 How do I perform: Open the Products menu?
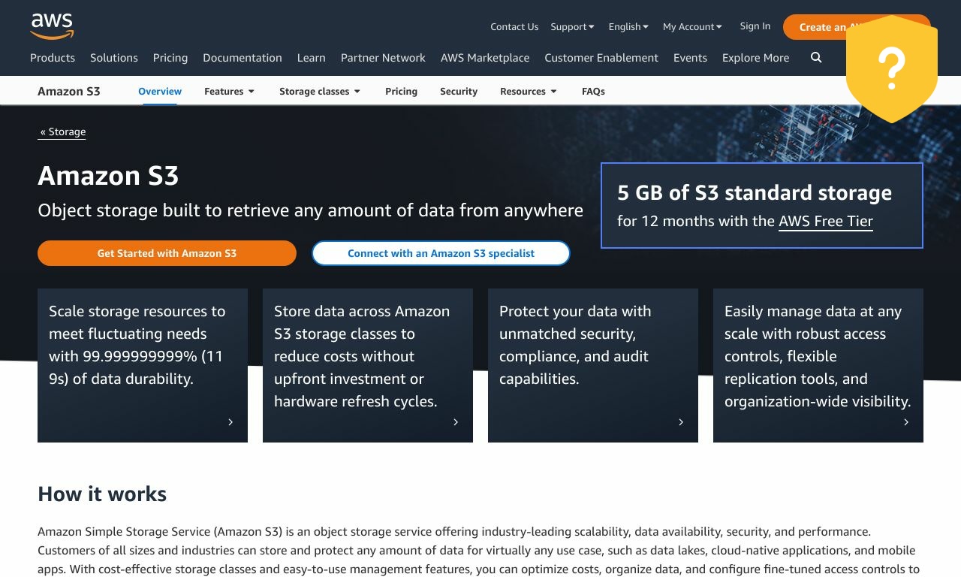pos(53,58)
